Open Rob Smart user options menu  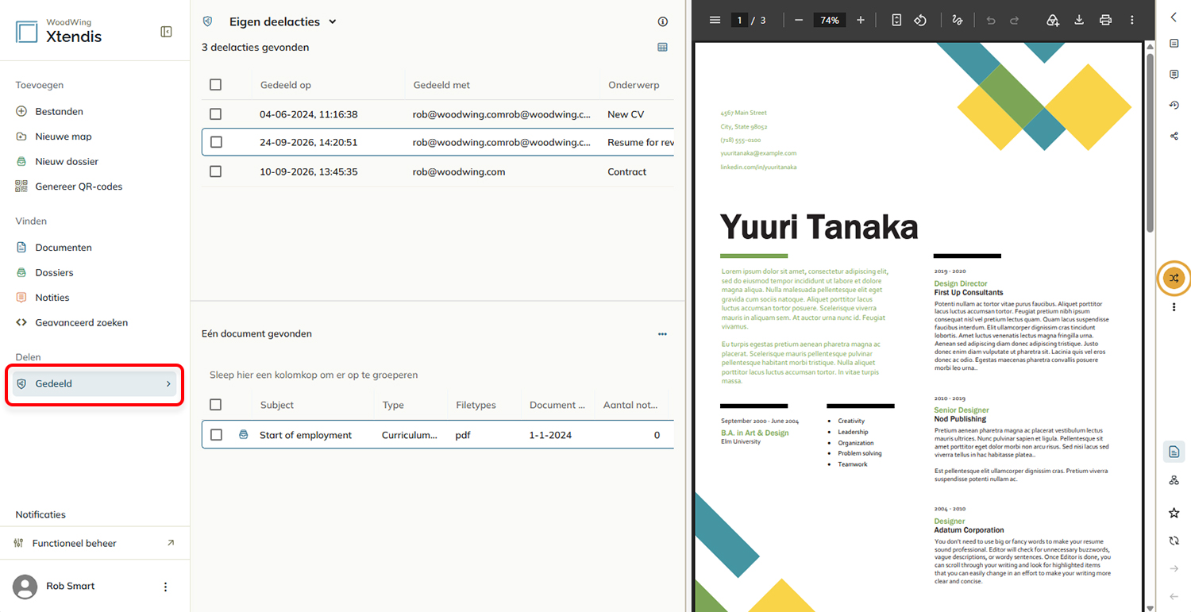pyautogui.click(x=166, y=587)
